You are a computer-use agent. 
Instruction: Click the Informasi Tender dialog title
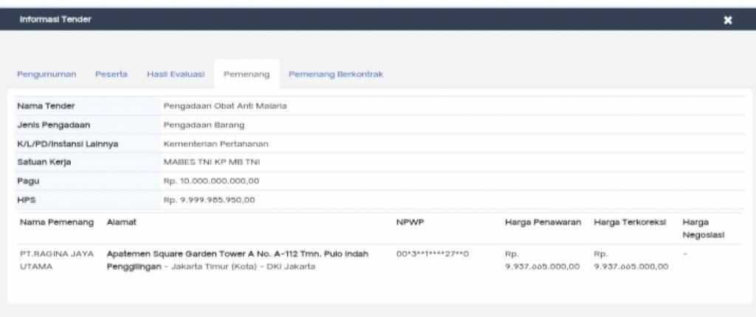pyautogui.click(x=55, y=19)
